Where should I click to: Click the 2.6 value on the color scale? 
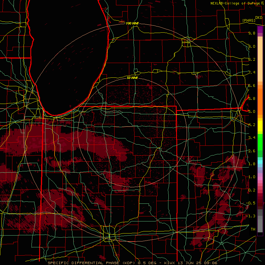point(252,151)
